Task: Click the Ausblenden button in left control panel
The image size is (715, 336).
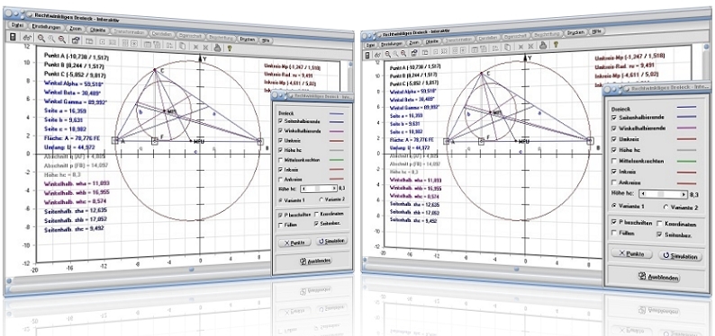Action: [x=315, y=261]
